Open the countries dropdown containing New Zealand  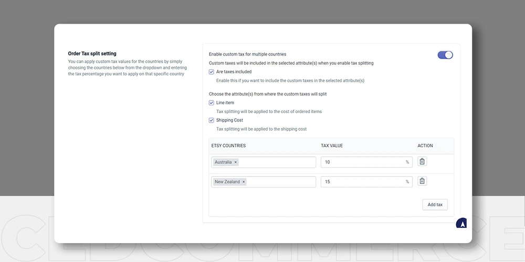click(x=264, y=182)
